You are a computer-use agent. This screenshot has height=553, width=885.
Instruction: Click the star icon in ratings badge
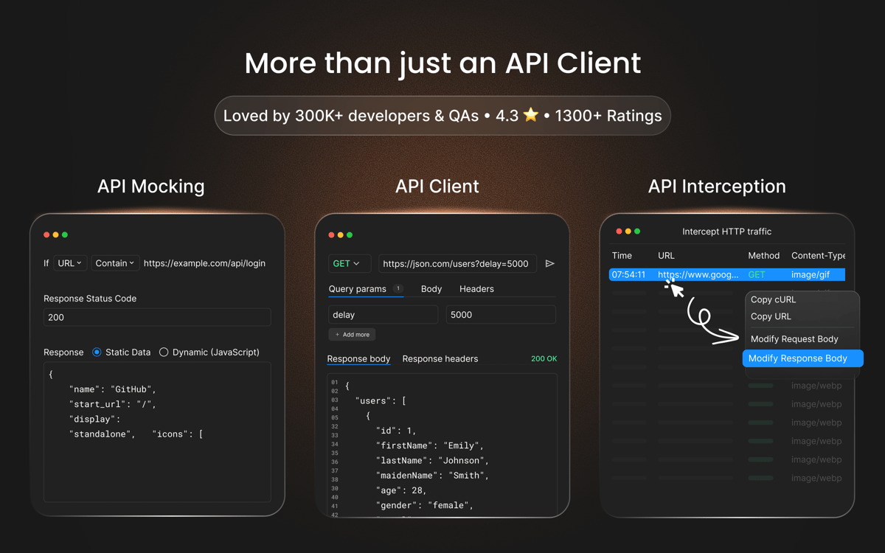(530, 115)
